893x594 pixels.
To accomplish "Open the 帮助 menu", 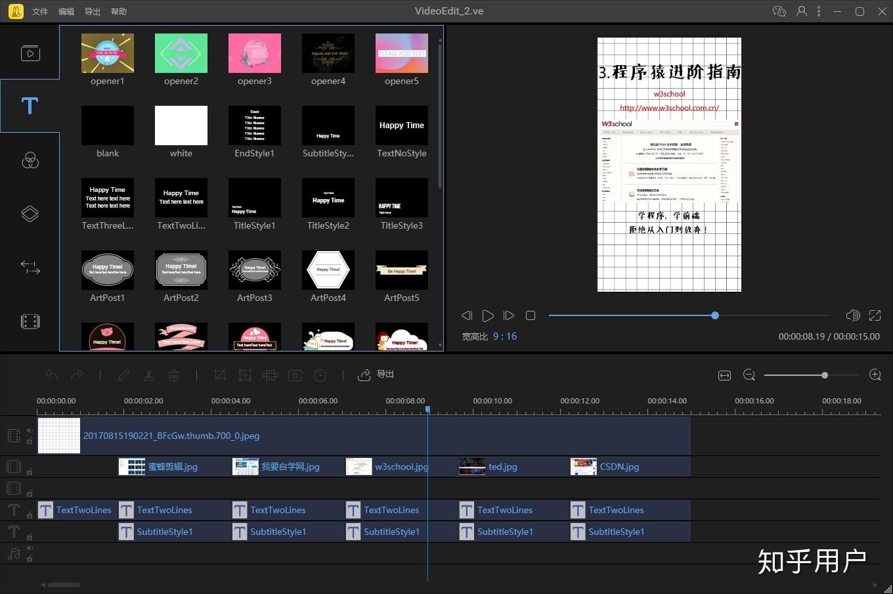I will click(x=119, y=11).
